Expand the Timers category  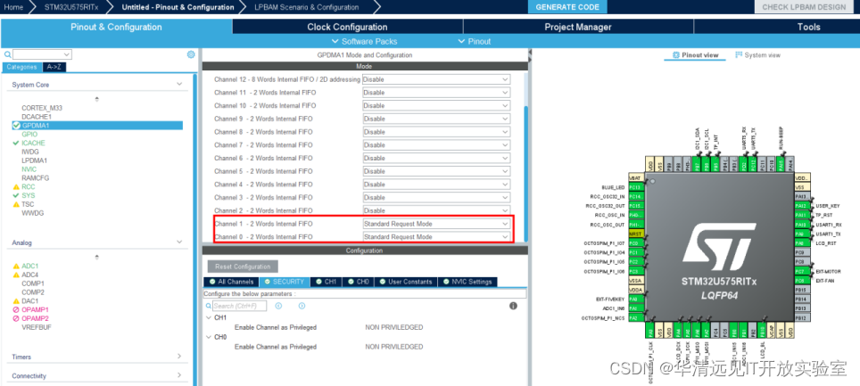point(178,357)
